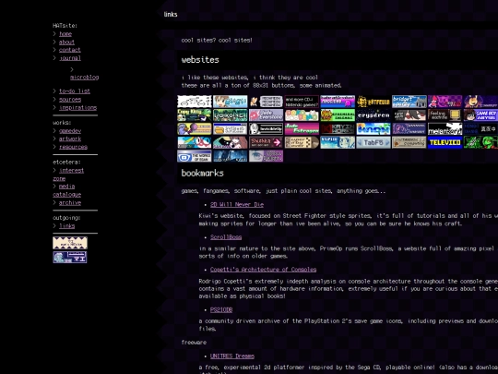Open the gamedev works link
The height and width of the screenshot is (374, 498).
click(x=70, y=131)
